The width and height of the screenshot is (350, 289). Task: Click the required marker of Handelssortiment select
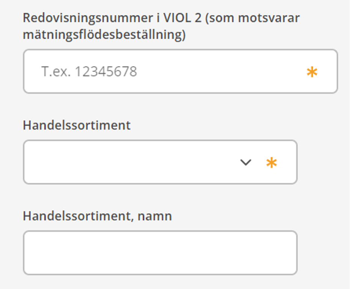pos(272,163)
